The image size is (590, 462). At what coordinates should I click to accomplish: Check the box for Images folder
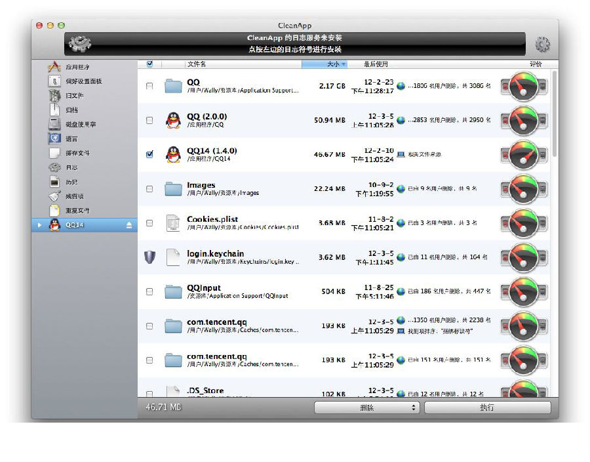pos(149,189)
